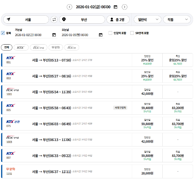
Task: Go to next date with right arrow
Action: 124,7
